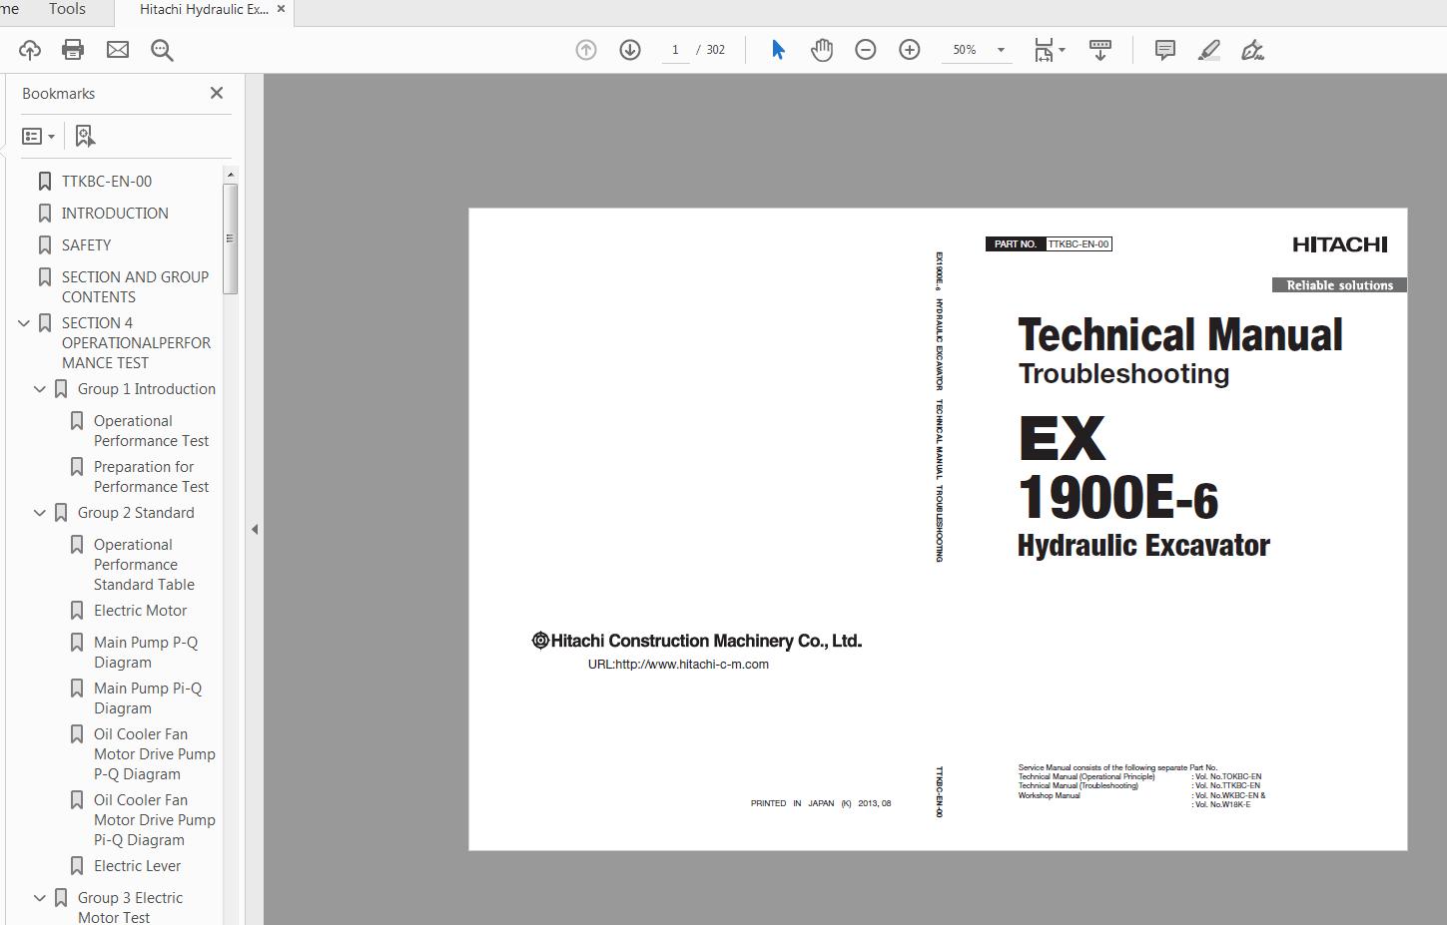The height and width of the screenshot is (925, 1447).
Task: Open the sign document tool
Action: 1252,50
